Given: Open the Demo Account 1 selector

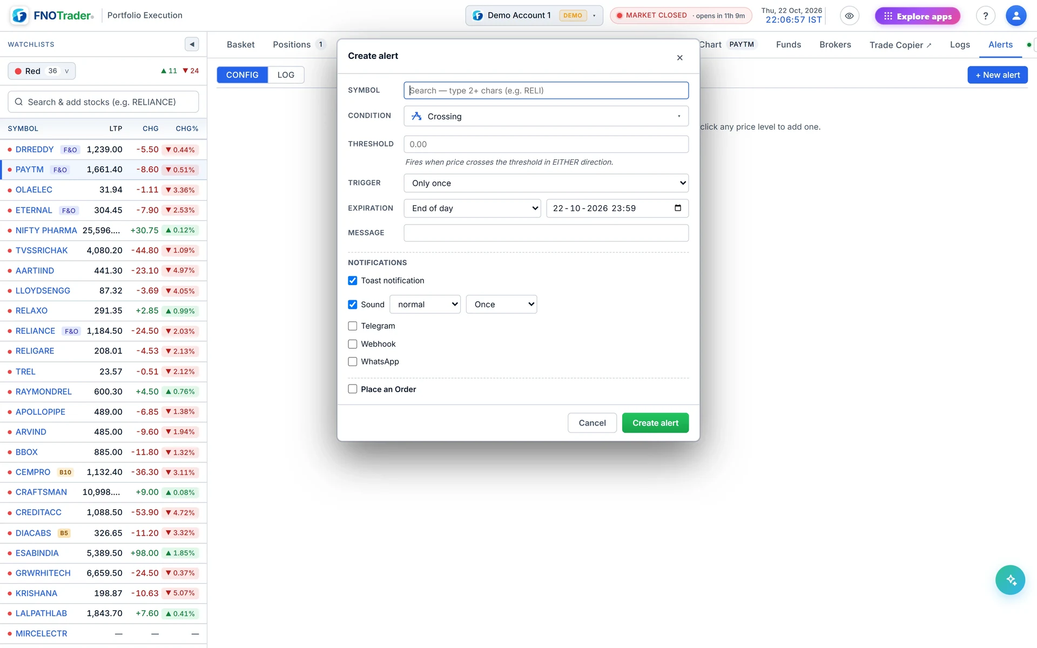Looking at the screenshot, I should click(x=534, y=16).
